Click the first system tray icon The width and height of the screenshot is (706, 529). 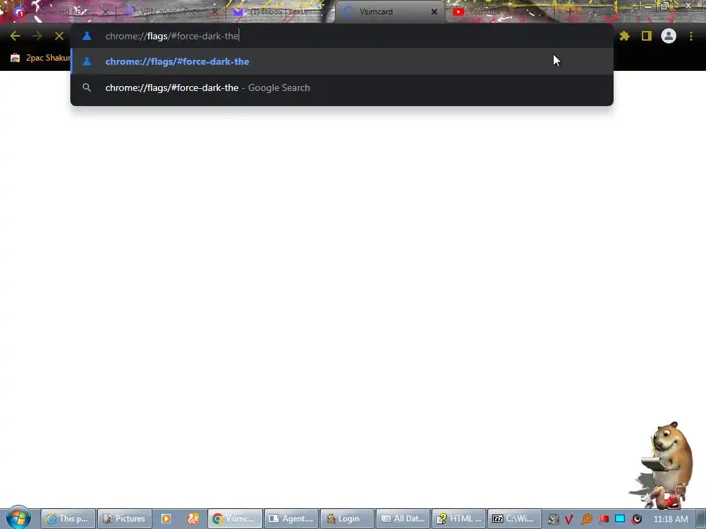point(553,519)
